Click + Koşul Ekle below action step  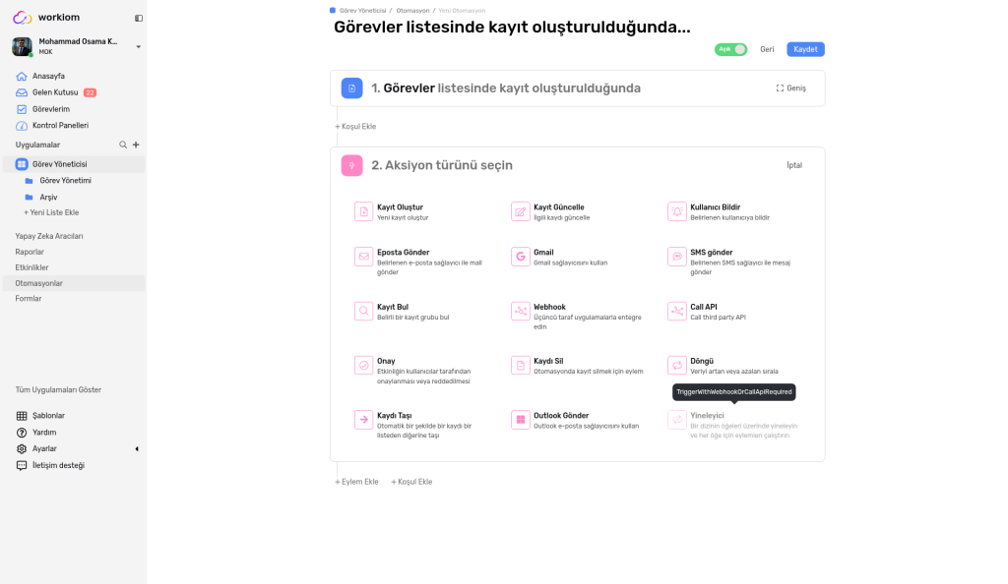click(x=411, y=482)
